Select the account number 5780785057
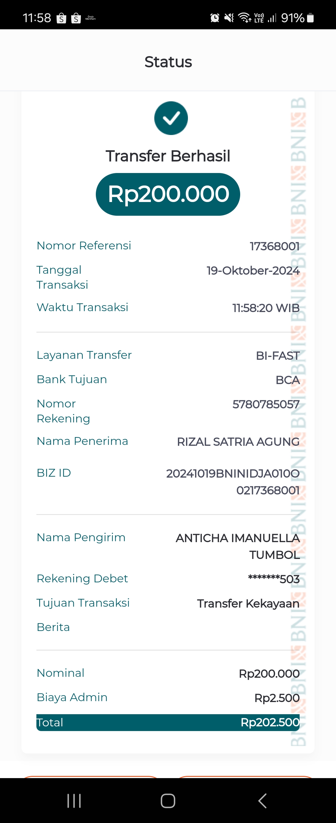Screen dimensions: 336x823 pyautogui.click(x=266, y=404)
